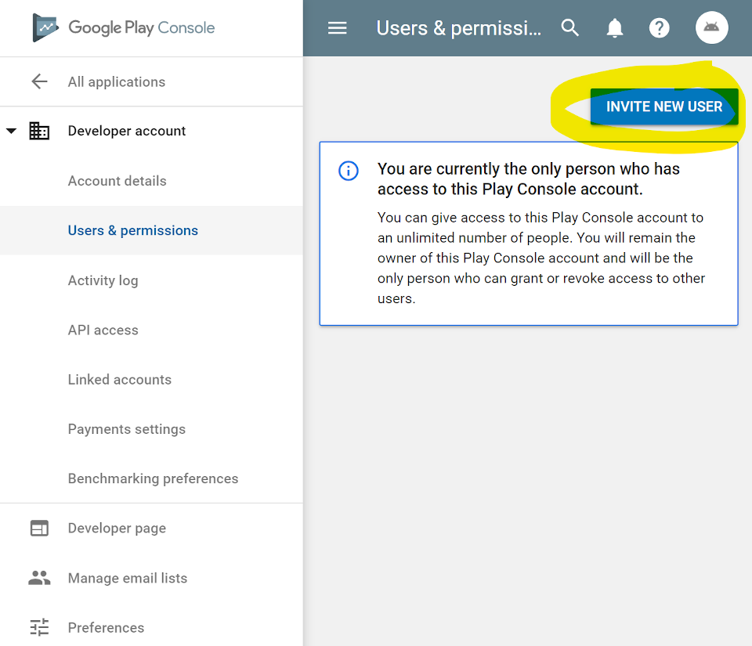Open Manage email lists
The width and height of the screenshot is (752, 646).
coord(128,578)
